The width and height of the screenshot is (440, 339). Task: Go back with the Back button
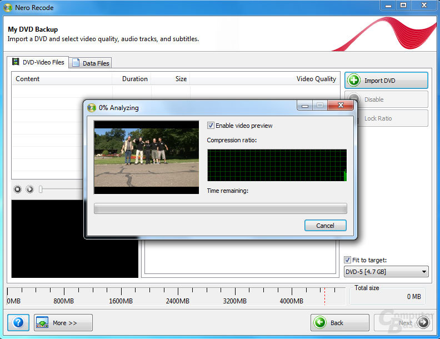pyautogui.click(x=340, y=323)
